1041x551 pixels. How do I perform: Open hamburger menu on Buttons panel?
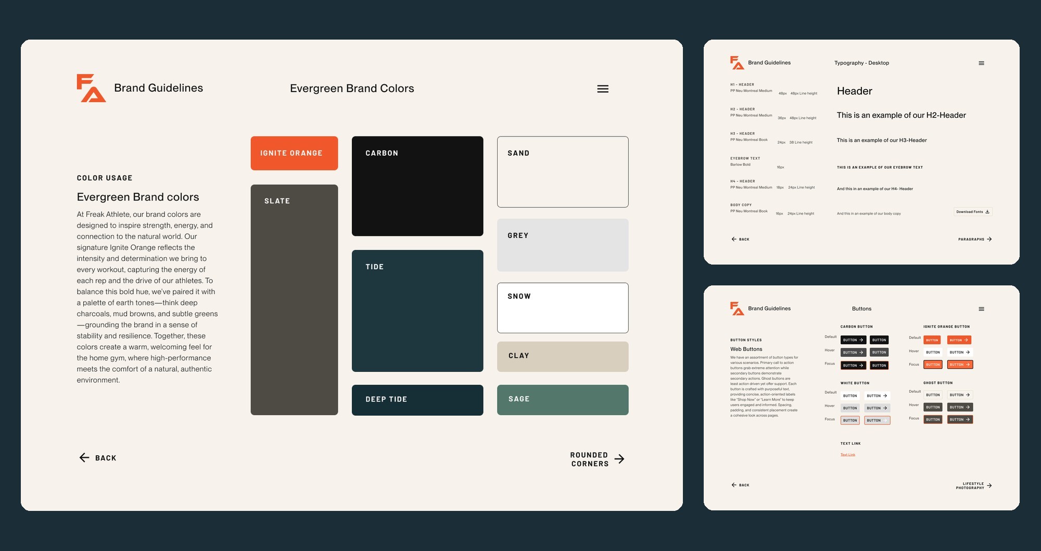(x=981, y=309)
